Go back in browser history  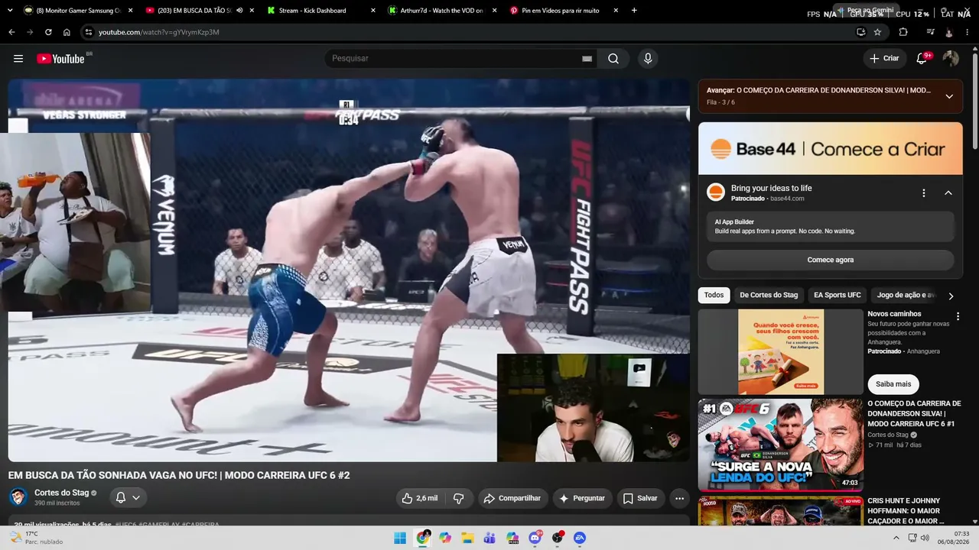coord(11,32)
